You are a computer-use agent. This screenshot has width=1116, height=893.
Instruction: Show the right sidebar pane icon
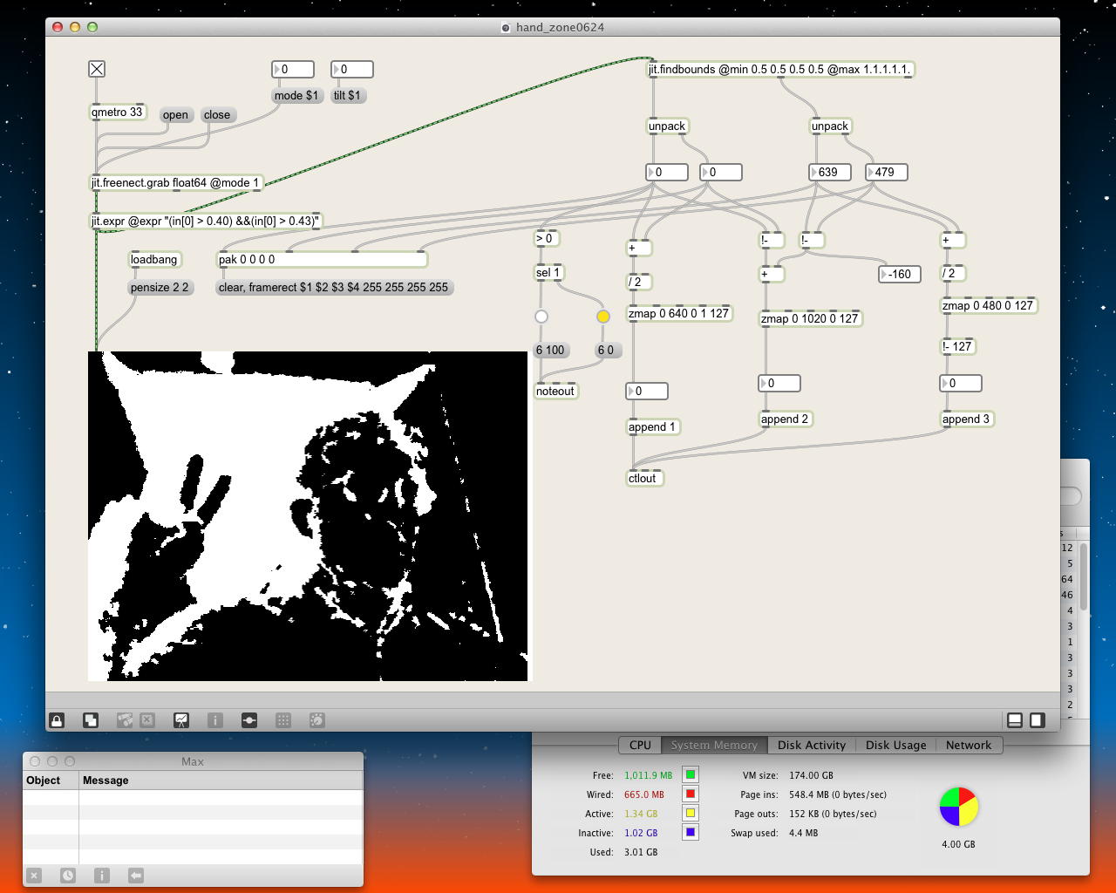1038,720
